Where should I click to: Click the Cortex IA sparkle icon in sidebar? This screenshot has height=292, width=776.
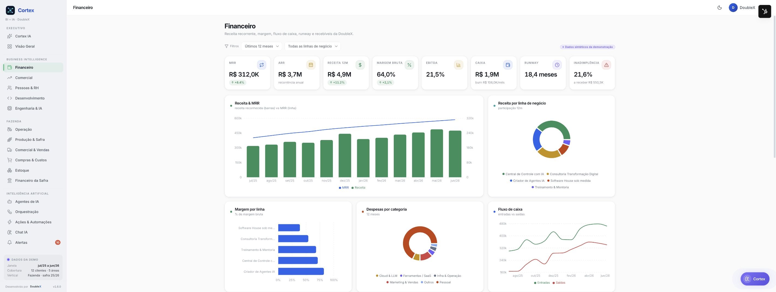click(10, 36)
